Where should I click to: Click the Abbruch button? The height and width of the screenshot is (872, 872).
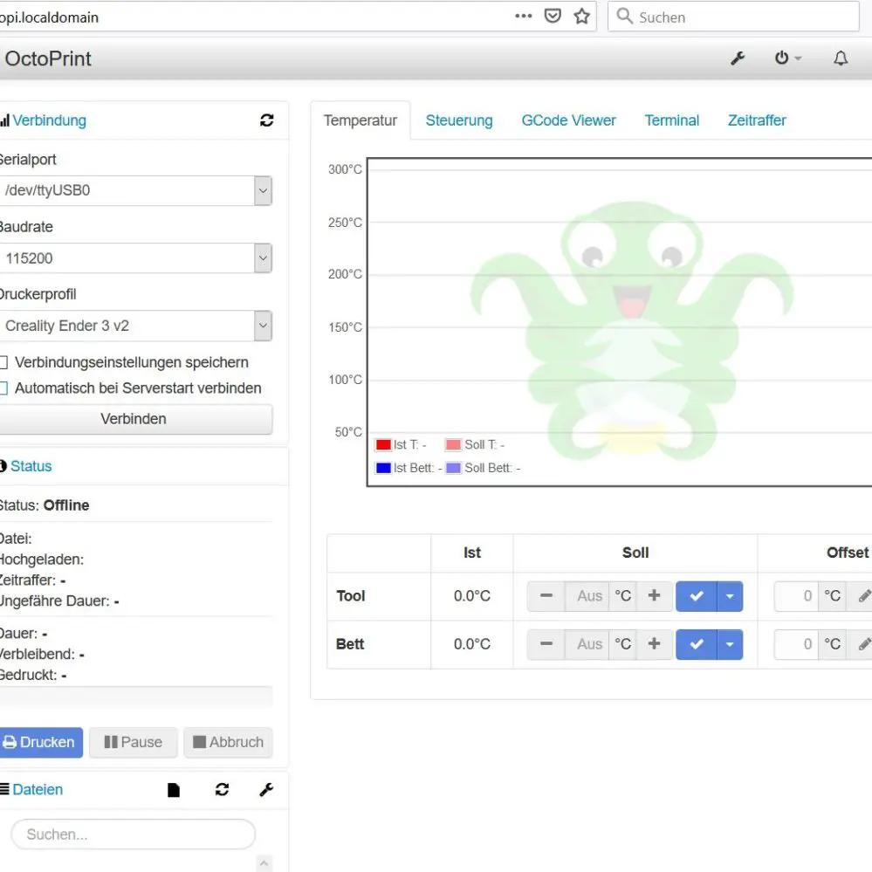(x=228, y=743)
